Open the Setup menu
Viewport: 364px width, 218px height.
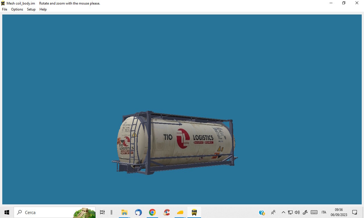(31, 9)
